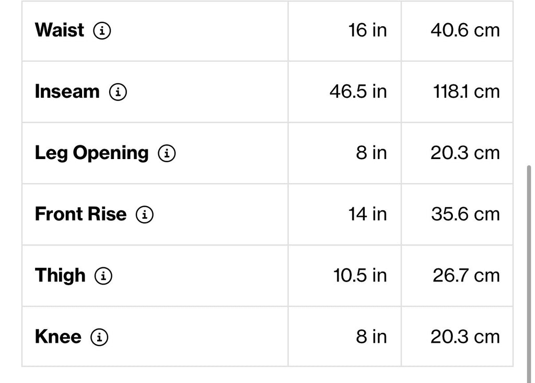Open the Thigh info icon

pyautogui.click(x=103, y=276)
